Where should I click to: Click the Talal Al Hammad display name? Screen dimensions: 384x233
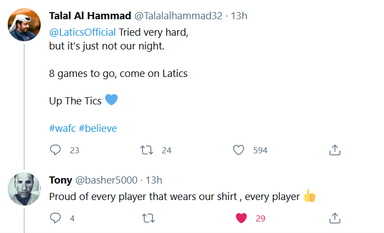(90, 15)
